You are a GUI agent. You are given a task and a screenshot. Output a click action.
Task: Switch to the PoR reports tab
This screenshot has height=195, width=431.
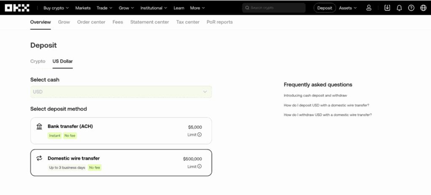[x=220, y=22]
